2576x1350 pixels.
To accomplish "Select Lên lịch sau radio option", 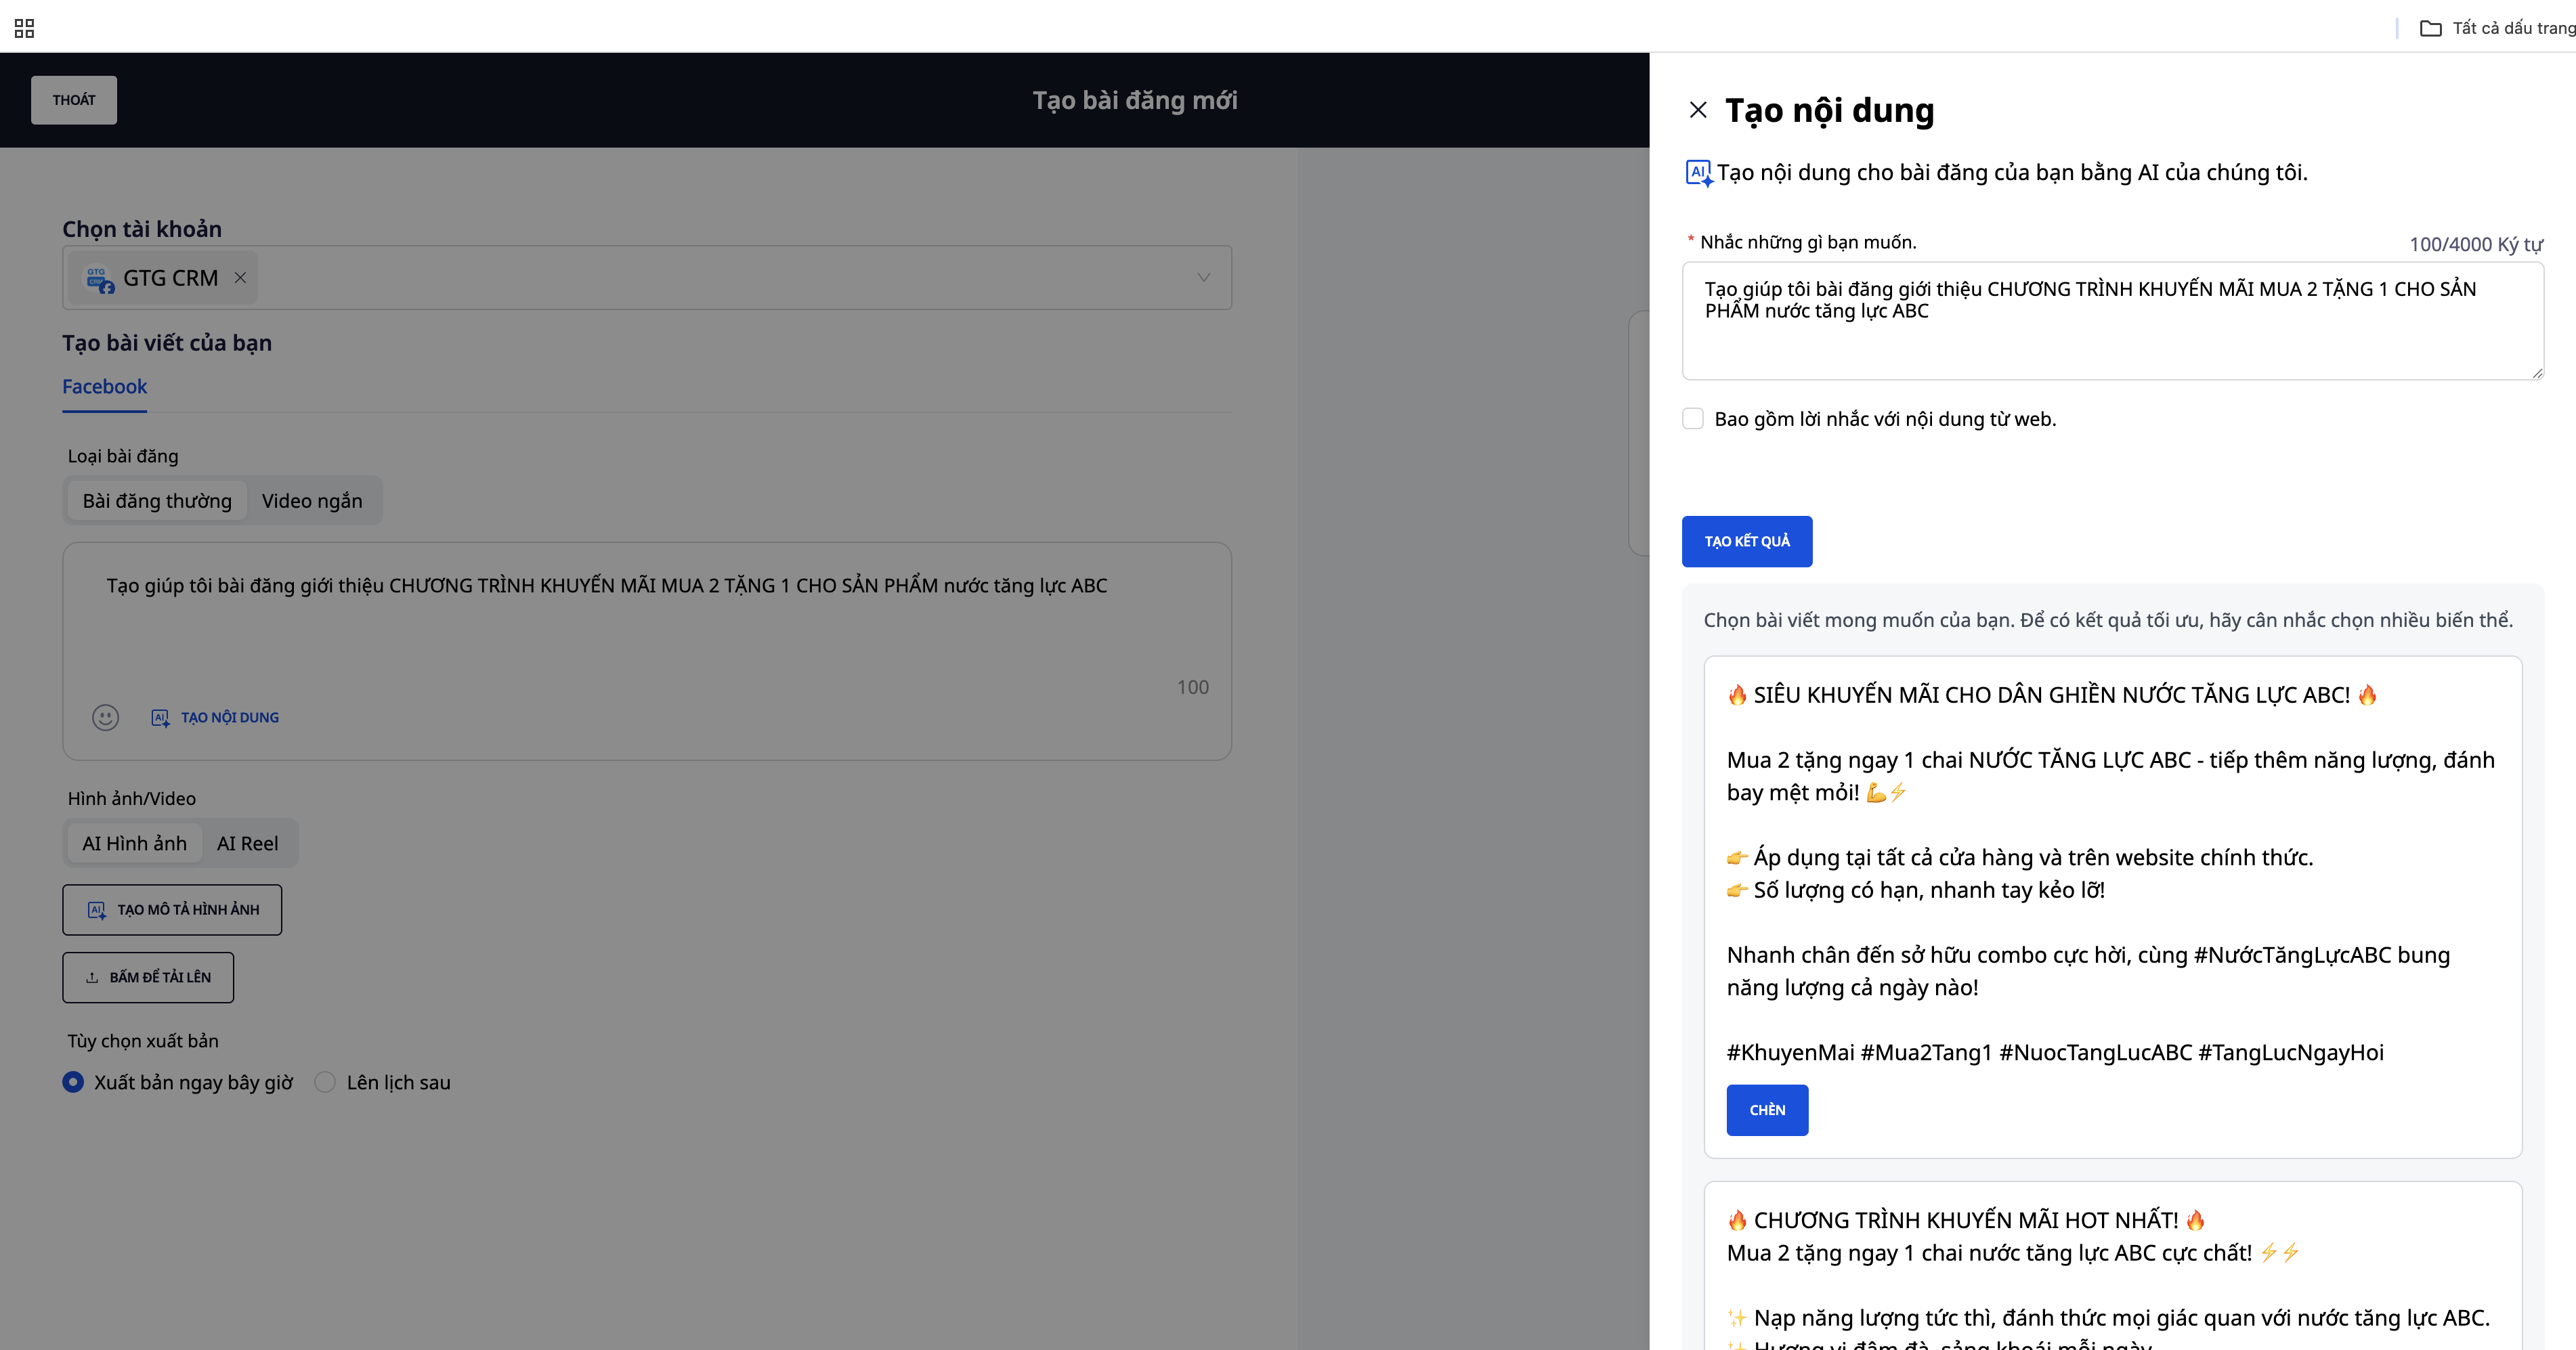I will pyautogui.click(x=325, y=1082).
